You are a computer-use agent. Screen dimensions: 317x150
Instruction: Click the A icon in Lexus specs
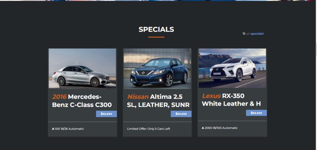(x=203, y=128)
